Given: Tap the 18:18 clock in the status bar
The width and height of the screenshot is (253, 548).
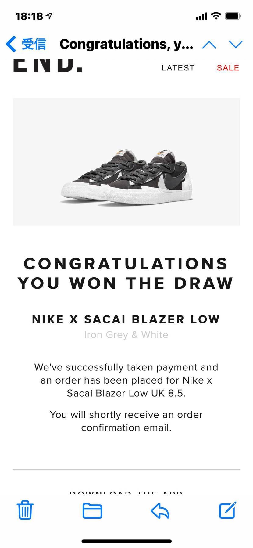Looking at the screenshot, I should coord(29,16).
